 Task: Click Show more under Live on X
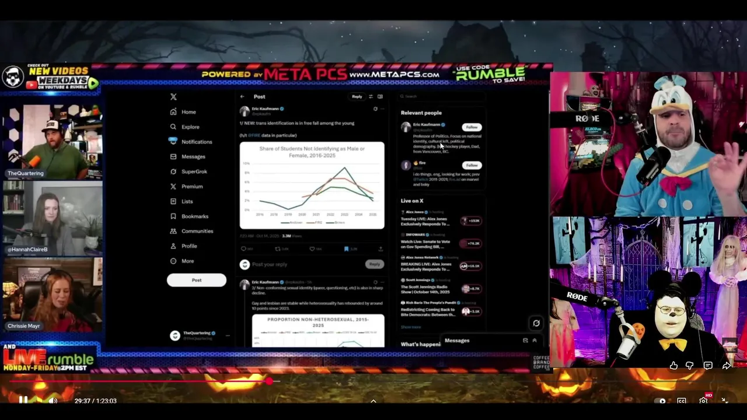click(x=411, y=327)
